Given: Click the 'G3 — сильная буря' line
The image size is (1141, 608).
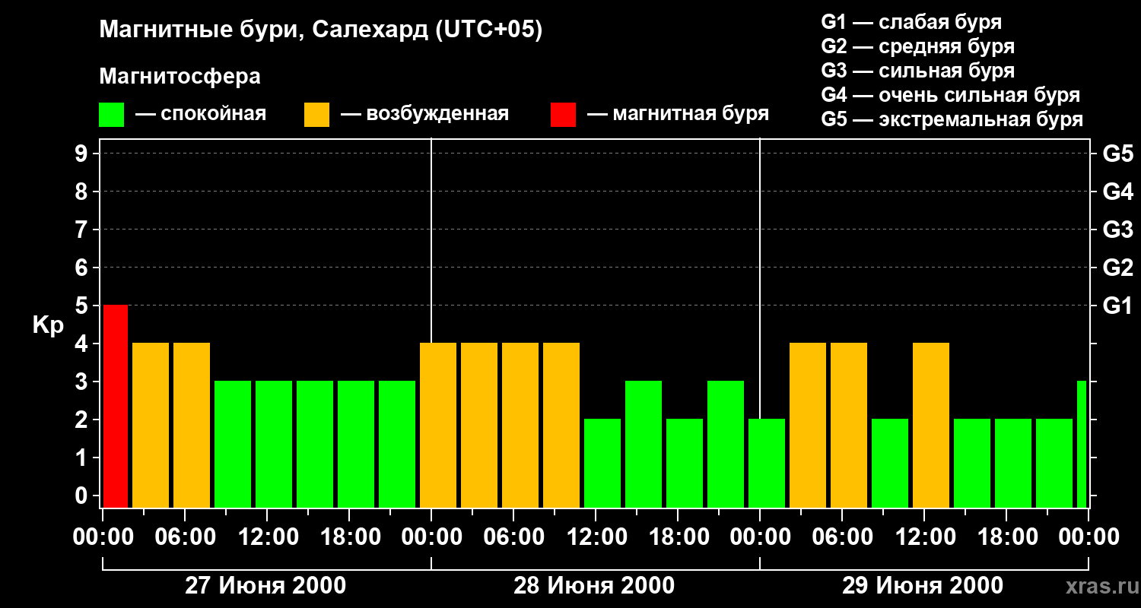Looking at the screenshot, I should pos(918,71).
